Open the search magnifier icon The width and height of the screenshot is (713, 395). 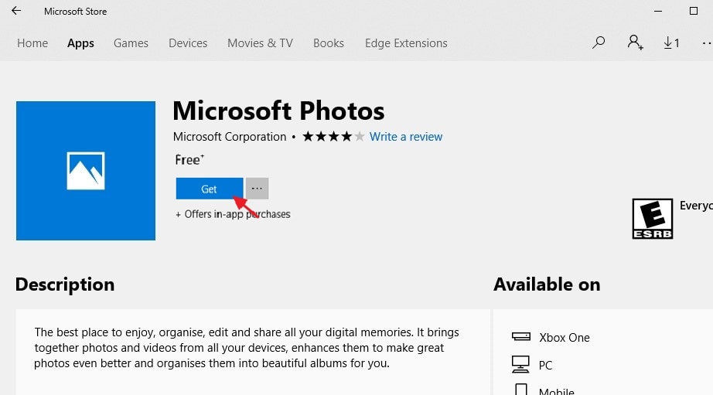(598, 43)
